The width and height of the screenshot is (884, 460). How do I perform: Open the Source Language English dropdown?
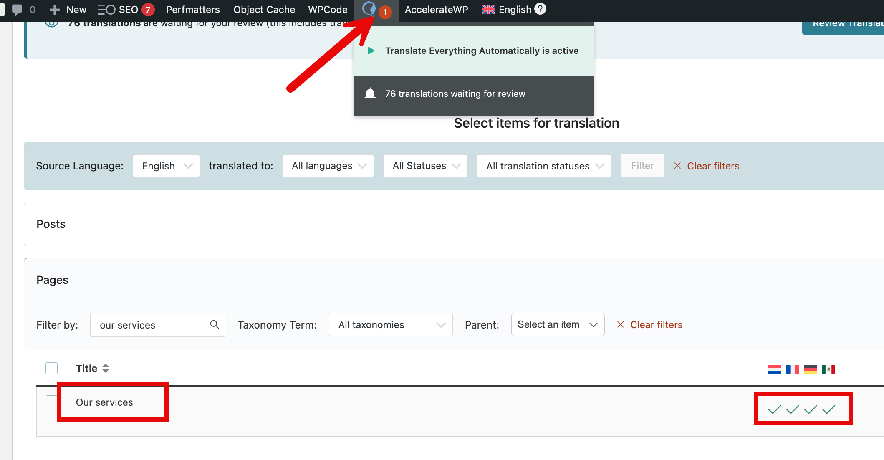[x=166, y=166]
